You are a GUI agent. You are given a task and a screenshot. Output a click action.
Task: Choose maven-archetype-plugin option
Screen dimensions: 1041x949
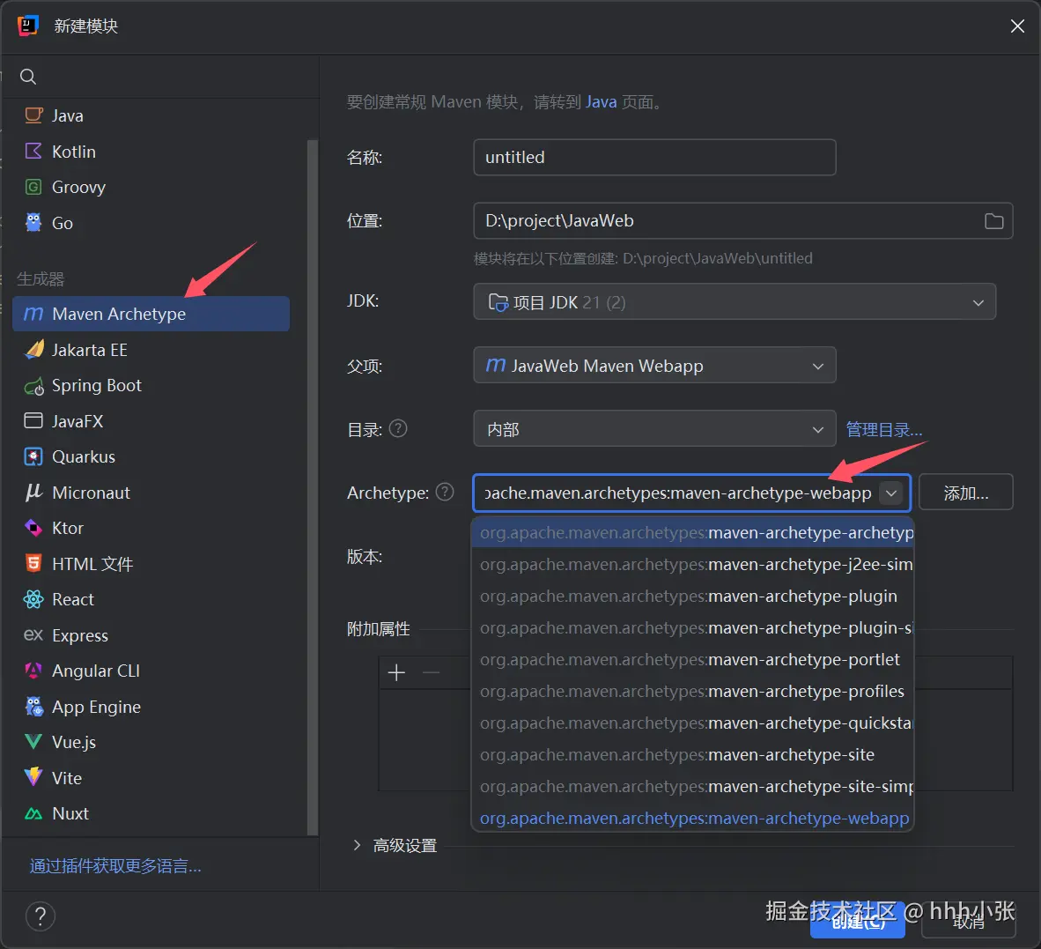point(692,597)
